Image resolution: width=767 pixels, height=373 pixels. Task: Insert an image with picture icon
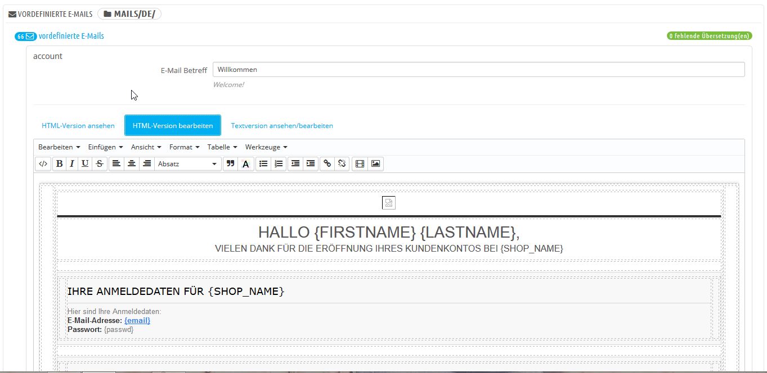375,164
